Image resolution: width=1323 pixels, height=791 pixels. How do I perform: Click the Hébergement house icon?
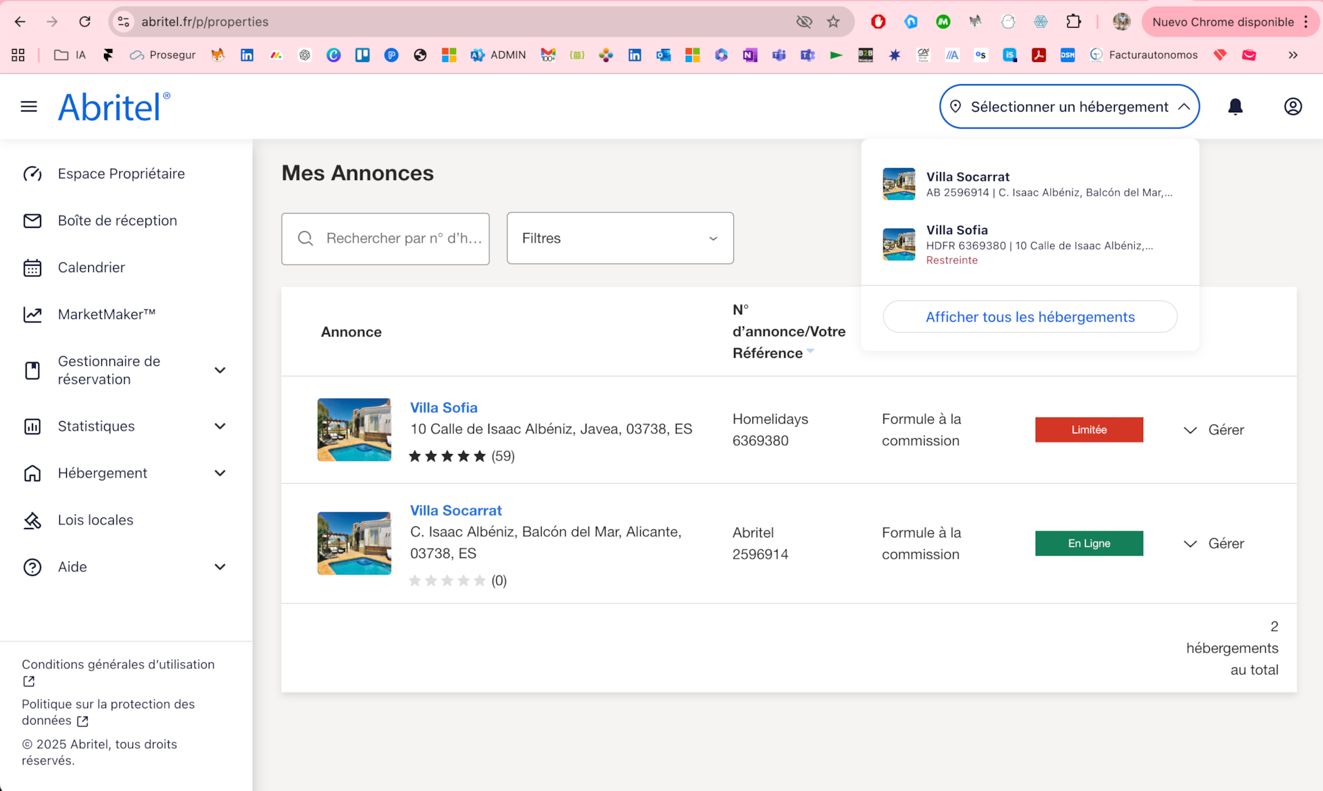[x=32, y=473]
